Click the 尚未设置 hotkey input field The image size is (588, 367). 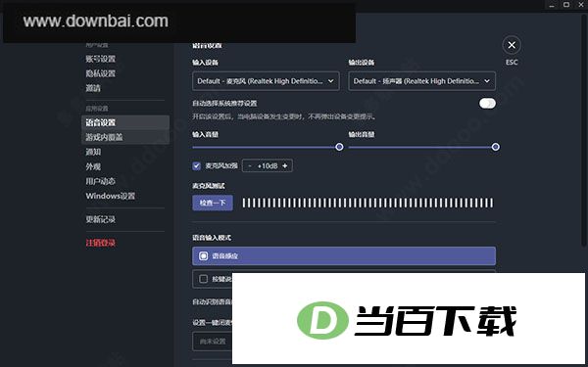[213, 342]
